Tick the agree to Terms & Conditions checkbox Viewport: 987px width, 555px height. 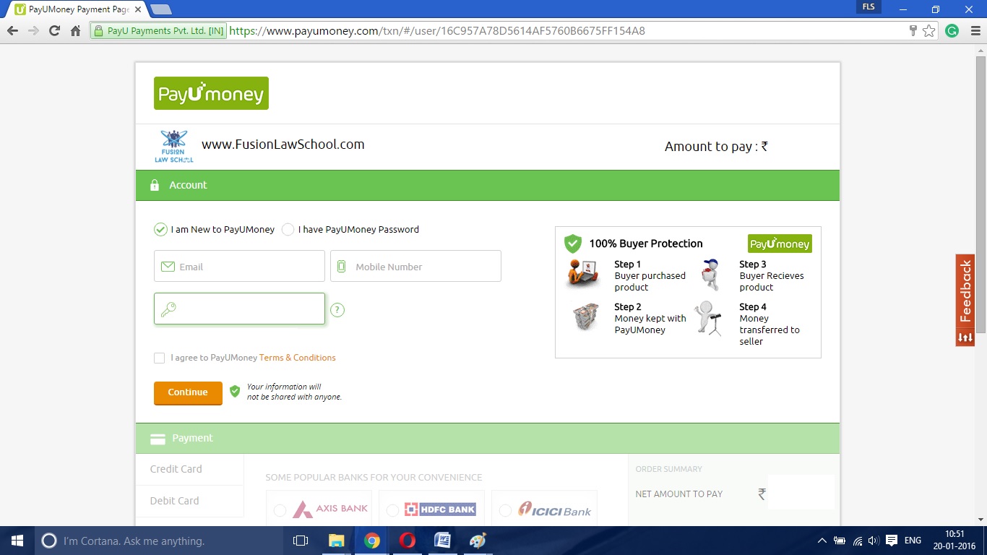click(159, 358)
